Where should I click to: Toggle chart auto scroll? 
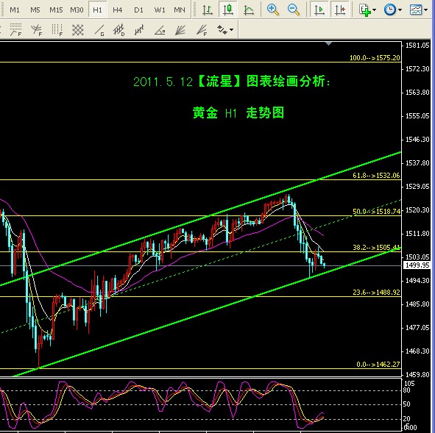coord(319,10)
